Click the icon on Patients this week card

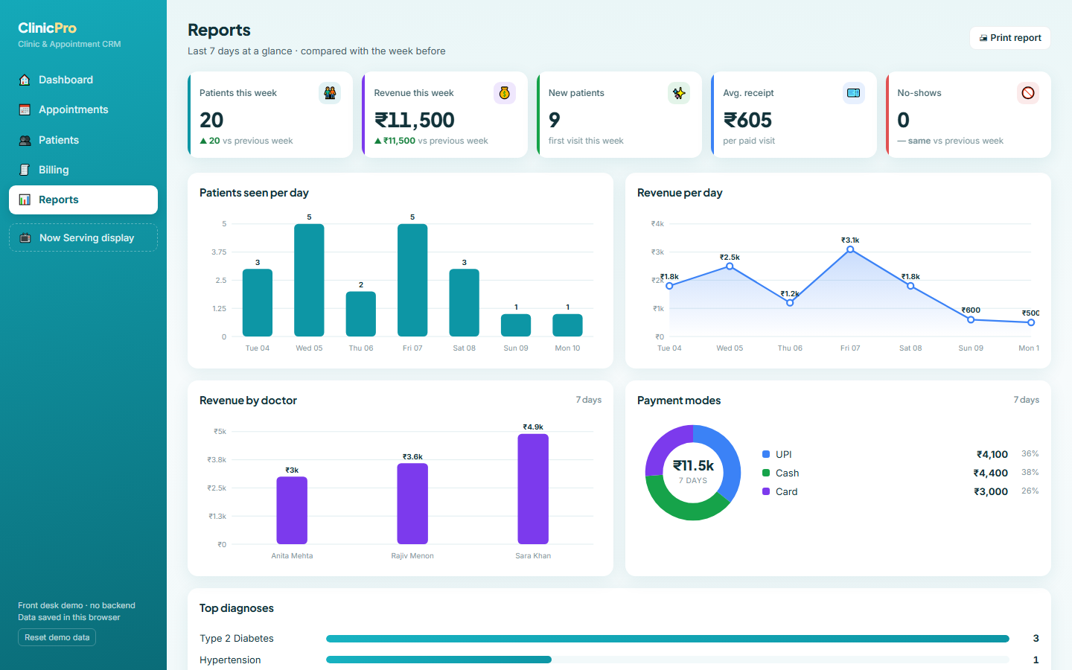click(330, 93)
